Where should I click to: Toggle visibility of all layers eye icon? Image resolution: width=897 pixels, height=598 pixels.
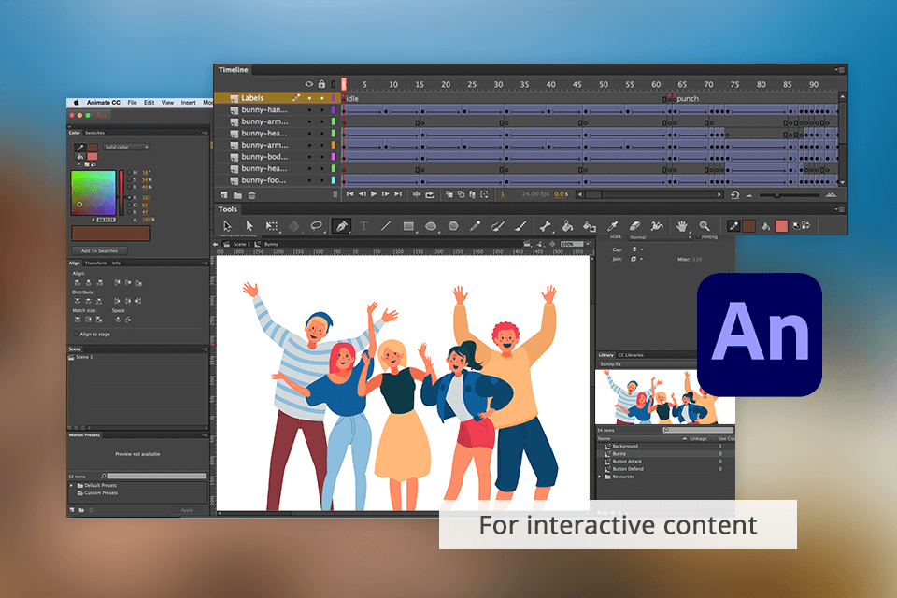click(309, 84)
